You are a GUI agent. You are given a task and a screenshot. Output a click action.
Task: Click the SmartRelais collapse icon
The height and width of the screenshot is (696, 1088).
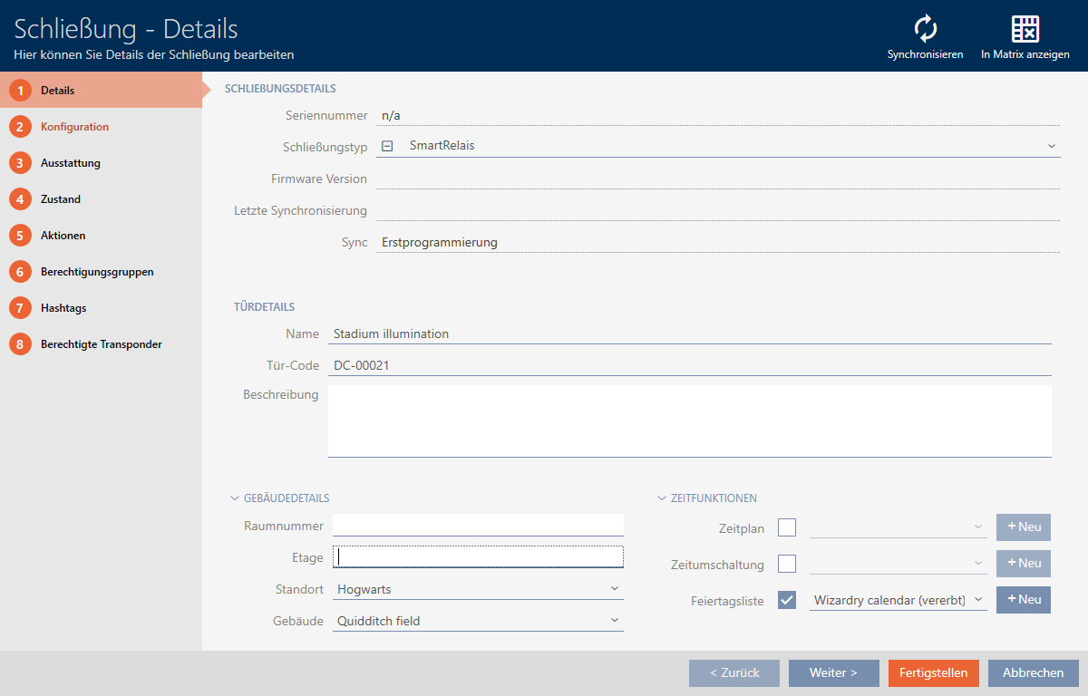pyautogui.click(x=387, y=145)
